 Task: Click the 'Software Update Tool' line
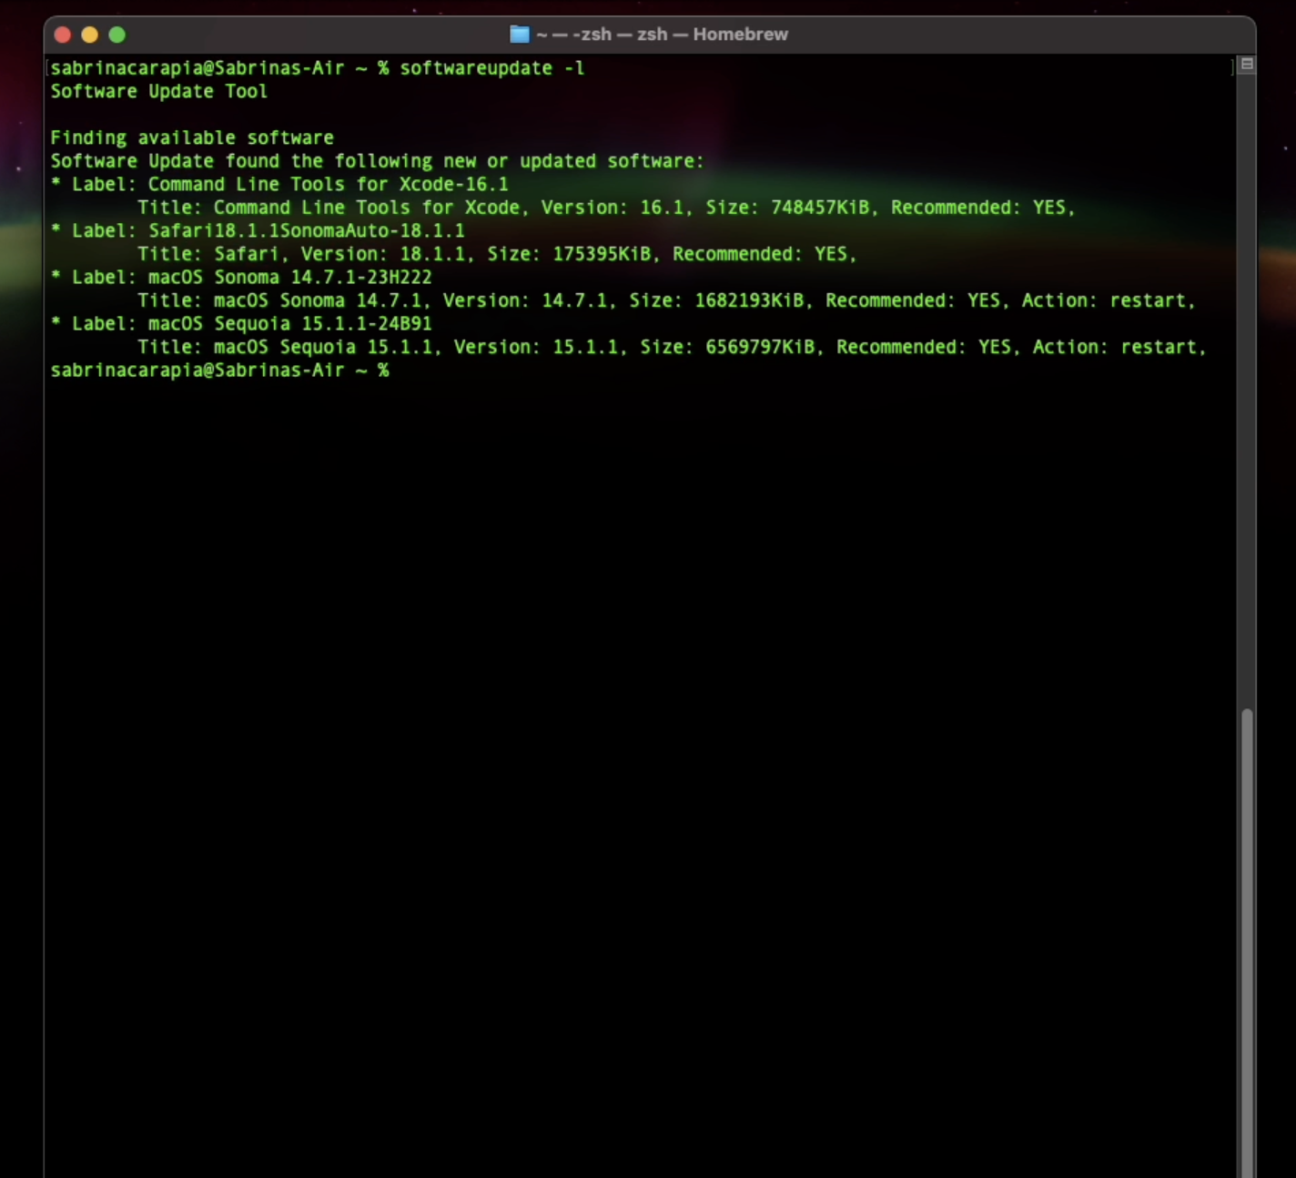pos(159,91)
